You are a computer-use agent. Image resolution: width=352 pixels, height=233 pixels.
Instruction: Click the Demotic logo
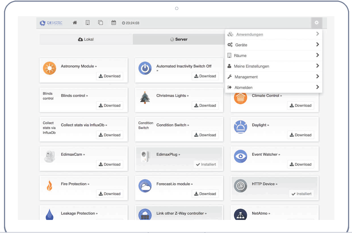pos(51,23)
